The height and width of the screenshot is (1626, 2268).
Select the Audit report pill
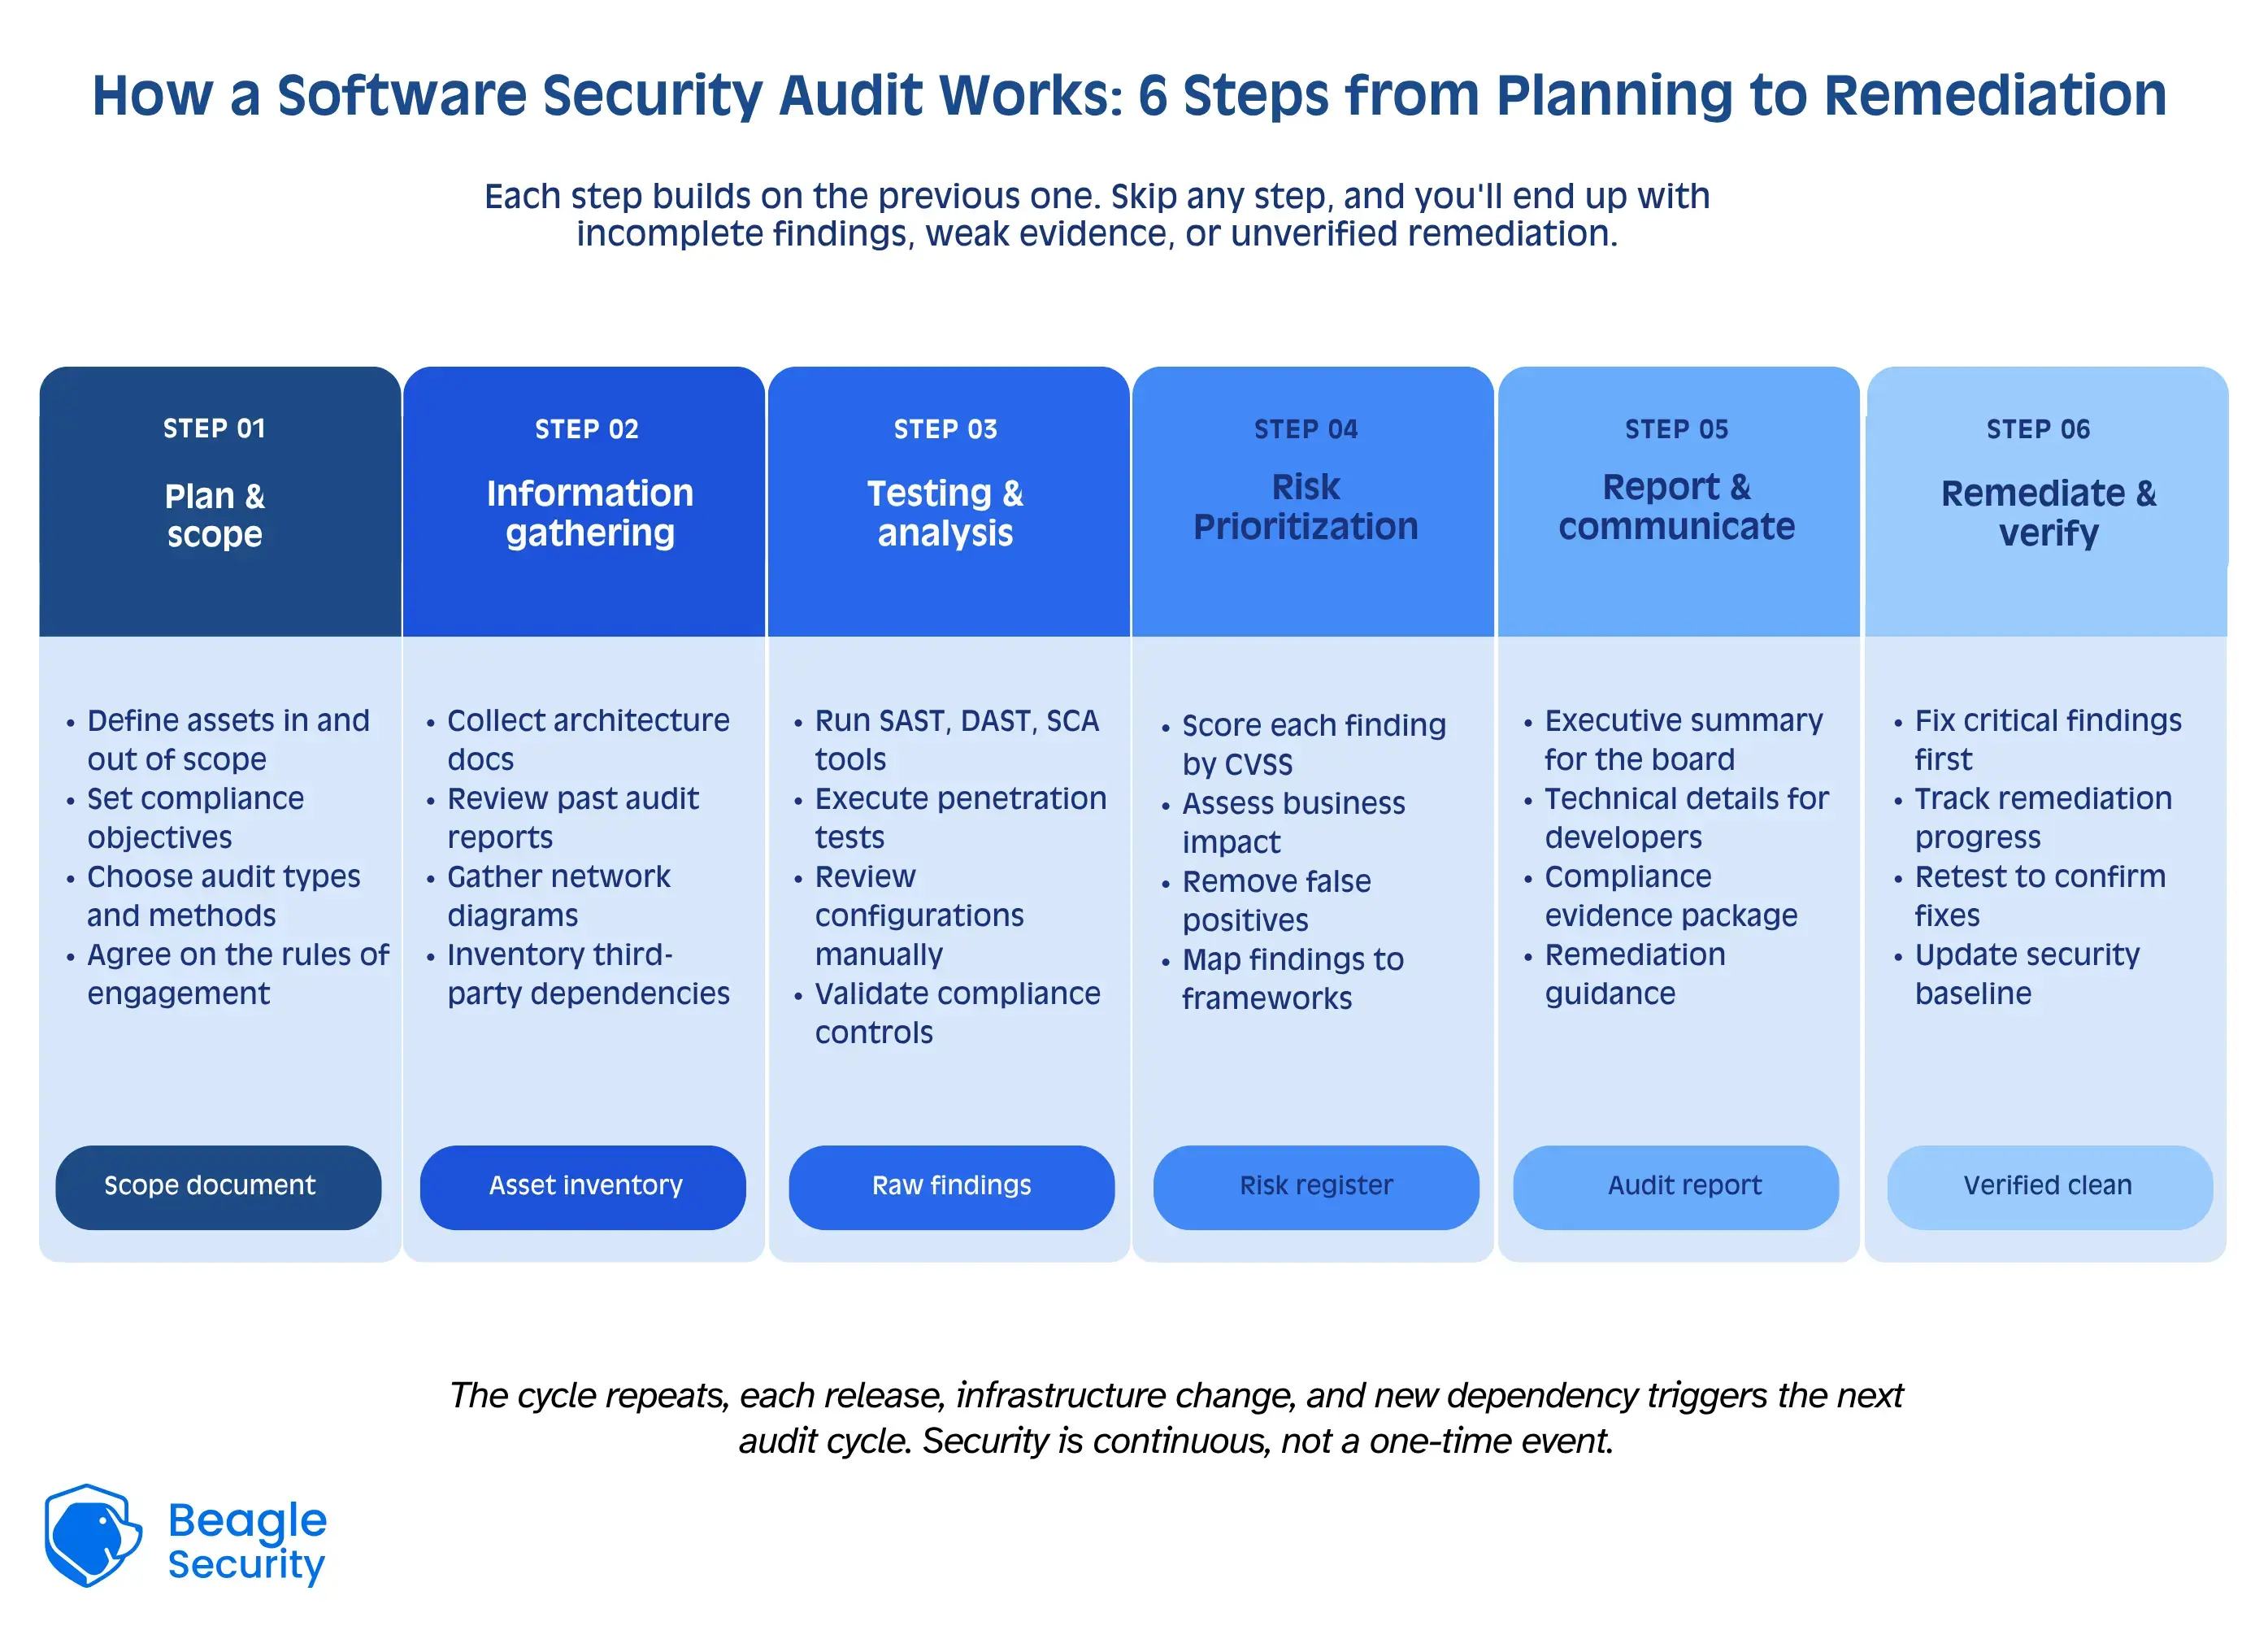click(x=1676, y=1187)
